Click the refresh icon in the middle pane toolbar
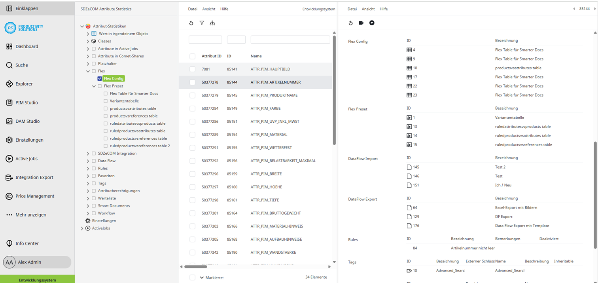598x283 pixels. (x=191, y=23)
